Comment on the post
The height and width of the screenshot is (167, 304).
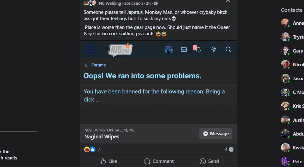(x=159, y=161)
